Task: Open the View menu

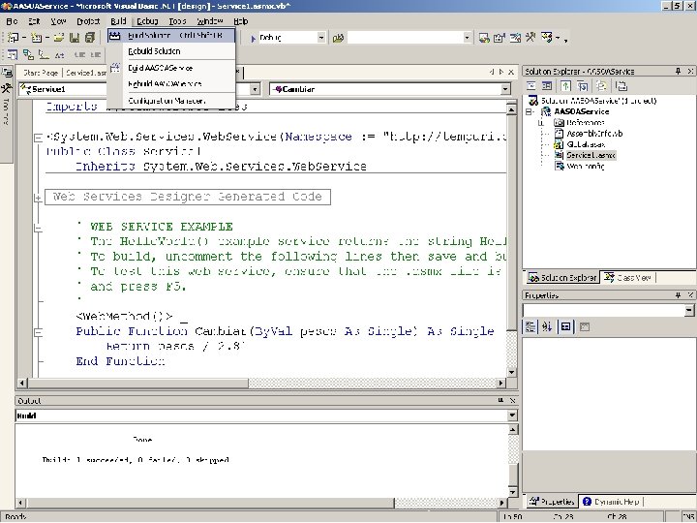Action: click(58, 21)
